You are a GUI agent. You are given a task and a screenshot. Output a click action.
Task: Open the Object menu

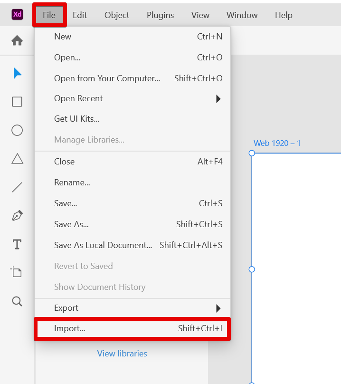[117, 15]
